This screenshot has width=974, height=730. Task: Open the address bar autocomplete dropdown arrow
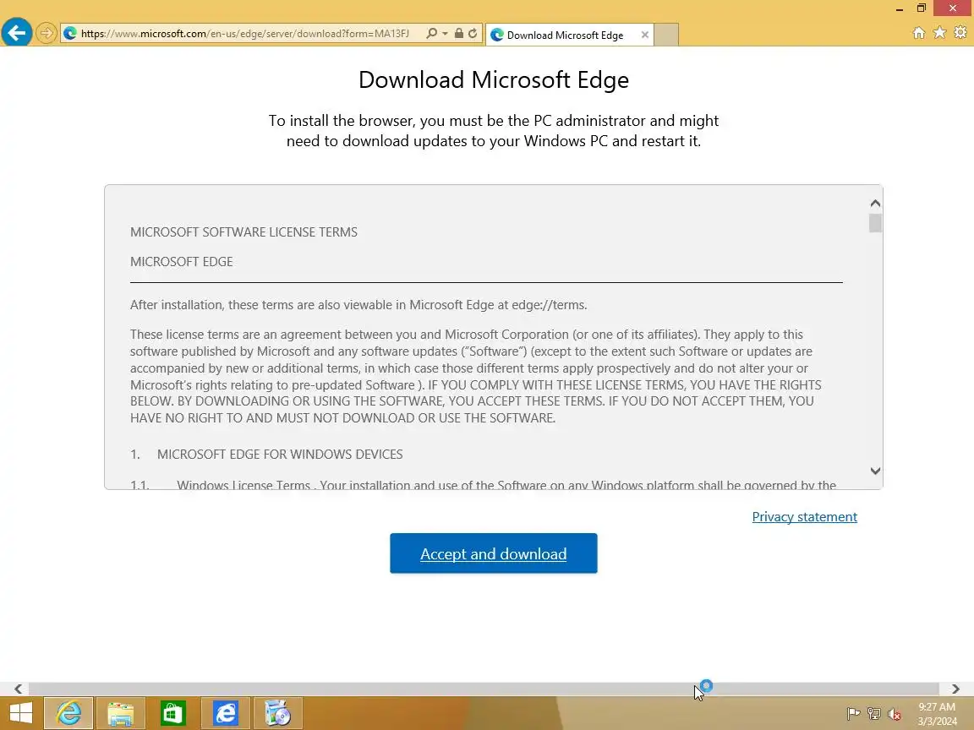tap(445, 34)
